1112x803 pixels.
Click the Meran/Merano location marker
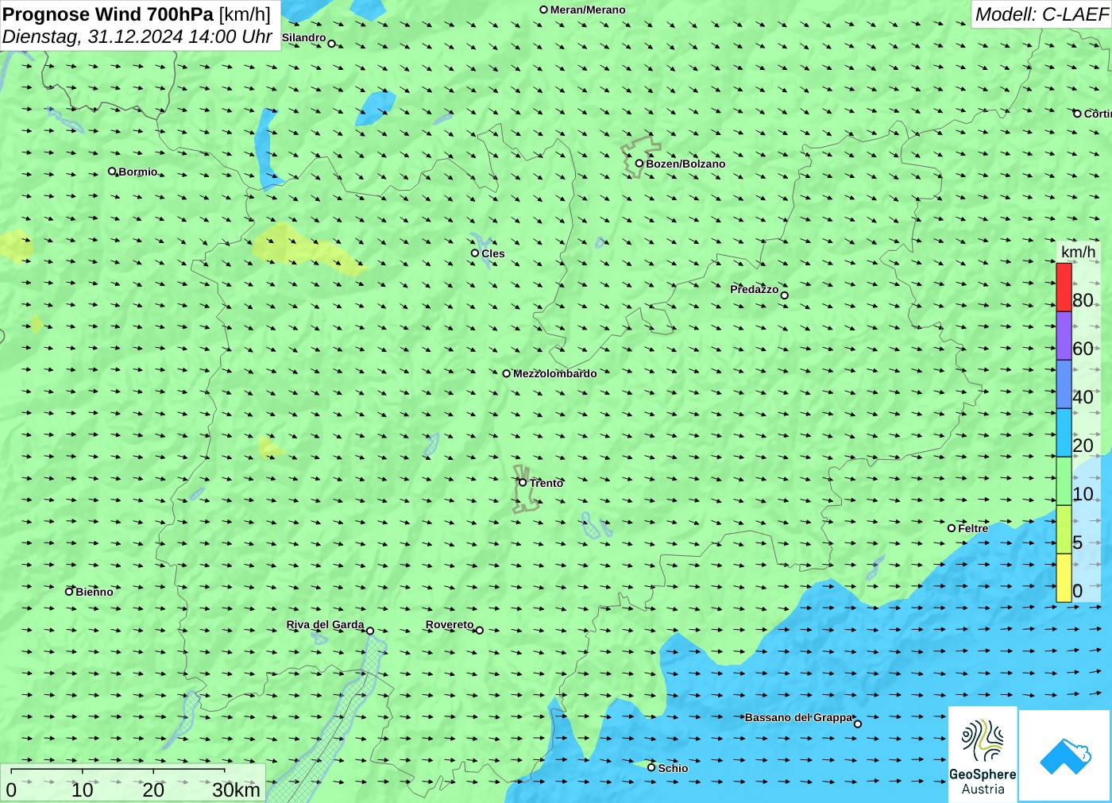(544, 10)
